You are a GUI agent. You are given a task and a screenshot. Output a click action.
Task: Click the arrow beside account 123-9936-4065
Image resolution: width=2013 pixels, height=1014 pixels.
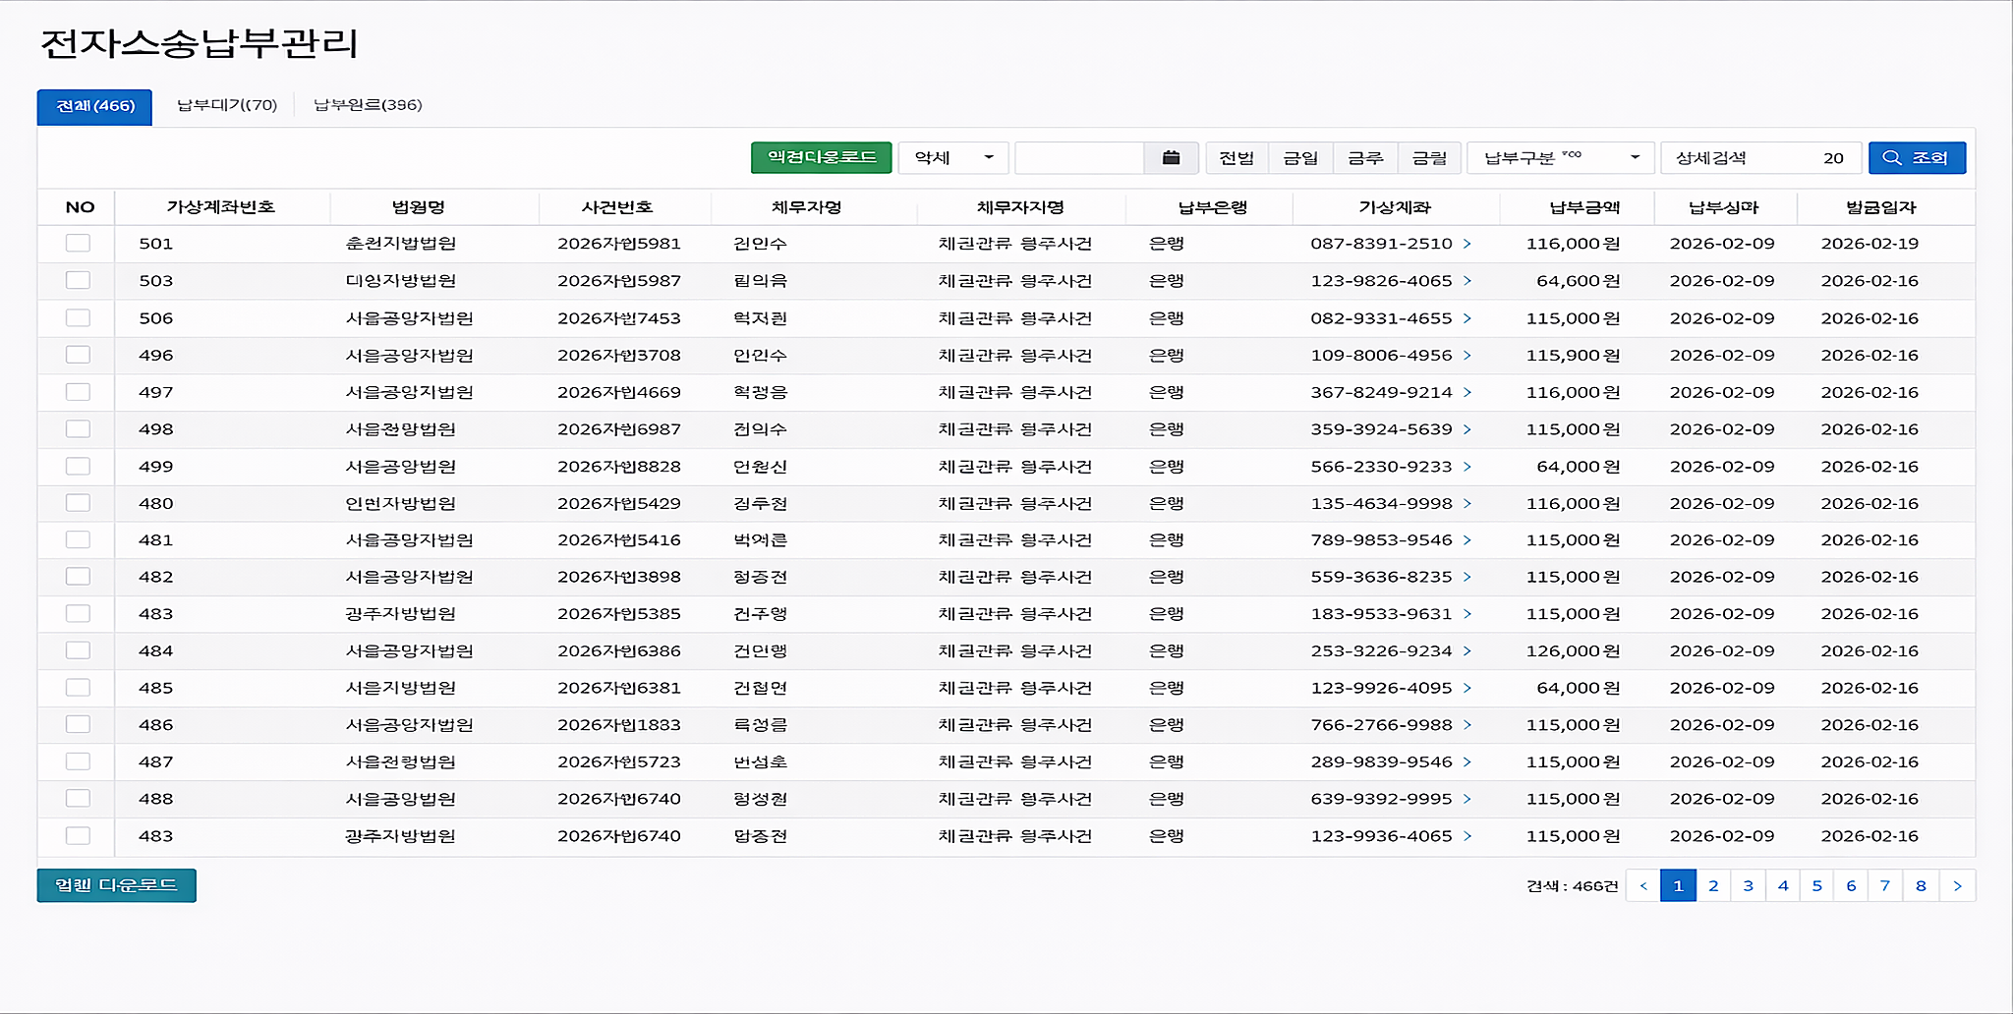tap(1467, 836)
